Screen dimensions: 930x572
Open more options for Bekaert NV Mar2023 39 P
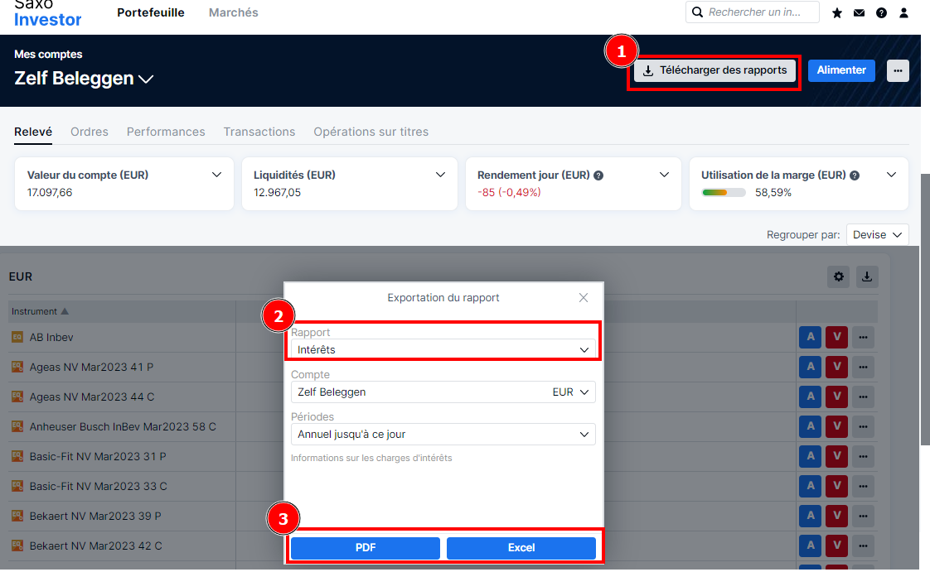(863, 516)
